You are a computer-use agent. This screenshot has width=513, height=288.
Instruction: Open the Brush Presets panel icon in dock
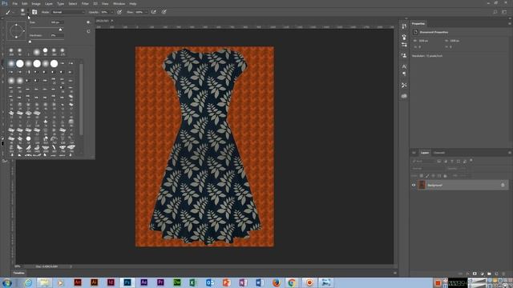coord(404,37)
